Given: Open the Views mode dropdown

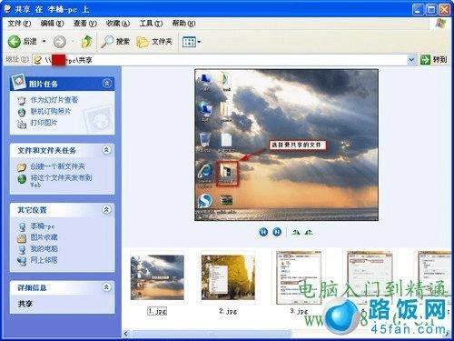Looking at the screenshot, I should [x=192, y=42].
